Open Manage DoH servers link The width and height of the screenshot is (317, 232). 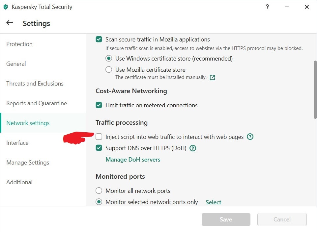click(133, 160)
